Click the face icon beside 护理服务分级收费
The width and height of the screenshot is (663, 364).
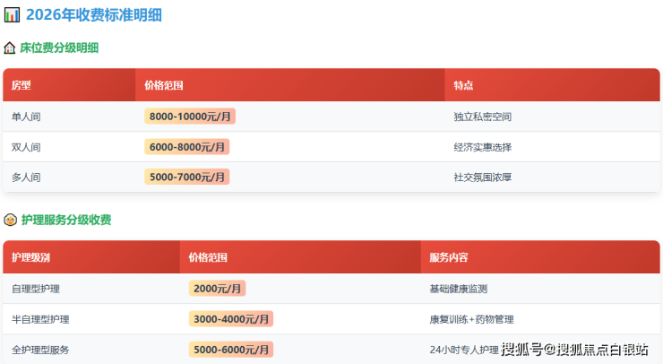click(x=10, y=220)
